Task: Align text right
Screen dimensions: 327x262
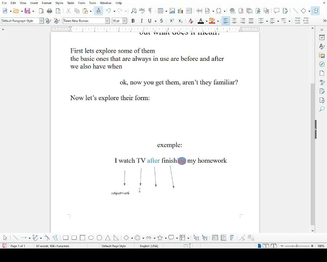Action: click(243, 21)
